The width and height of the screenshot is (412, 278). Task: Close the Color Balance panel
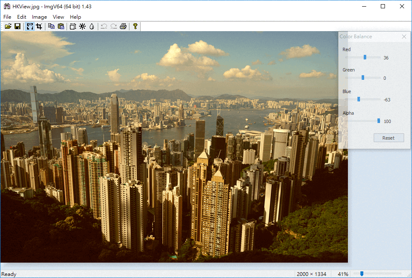(404, 37)
